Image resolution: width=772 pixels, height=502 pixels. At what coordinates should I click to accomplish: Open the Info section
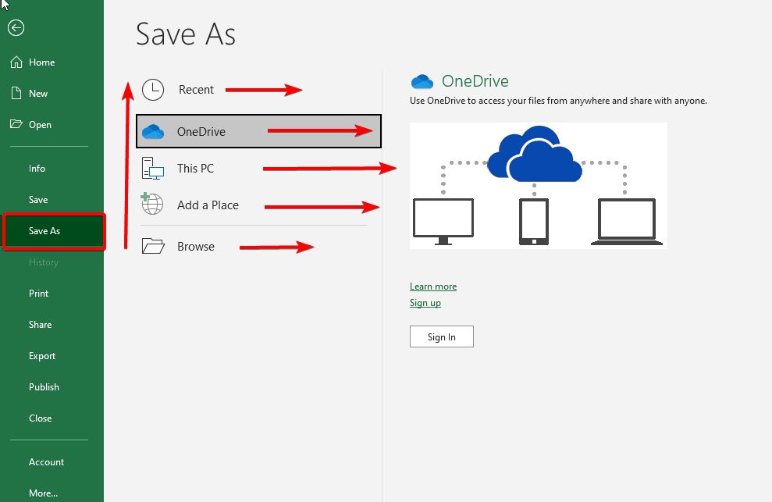pyautogui.click(x=52, y=169)
